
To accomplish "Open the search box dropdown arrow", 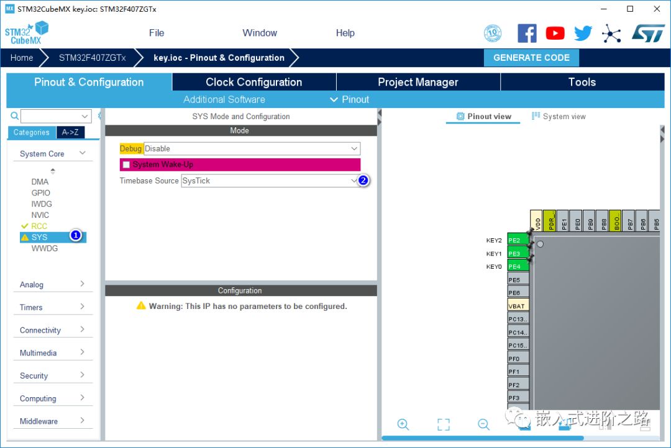I will [x=84, y=116].
